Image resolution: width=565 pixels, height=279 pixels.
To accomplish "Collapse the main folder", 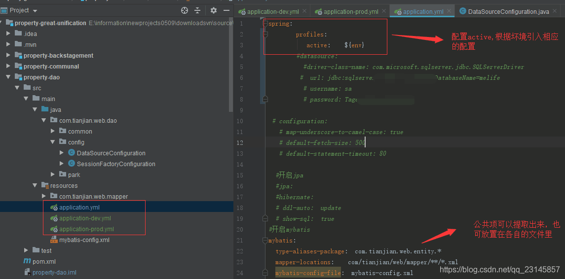I will coord(26,99).
